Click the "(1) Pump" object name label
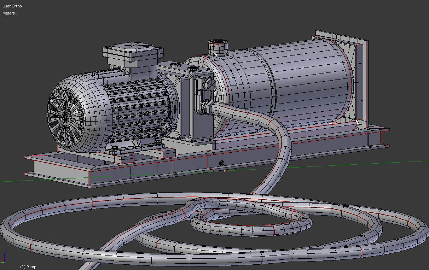The height and width of the screenshot is (270, 429). (28, 267)
